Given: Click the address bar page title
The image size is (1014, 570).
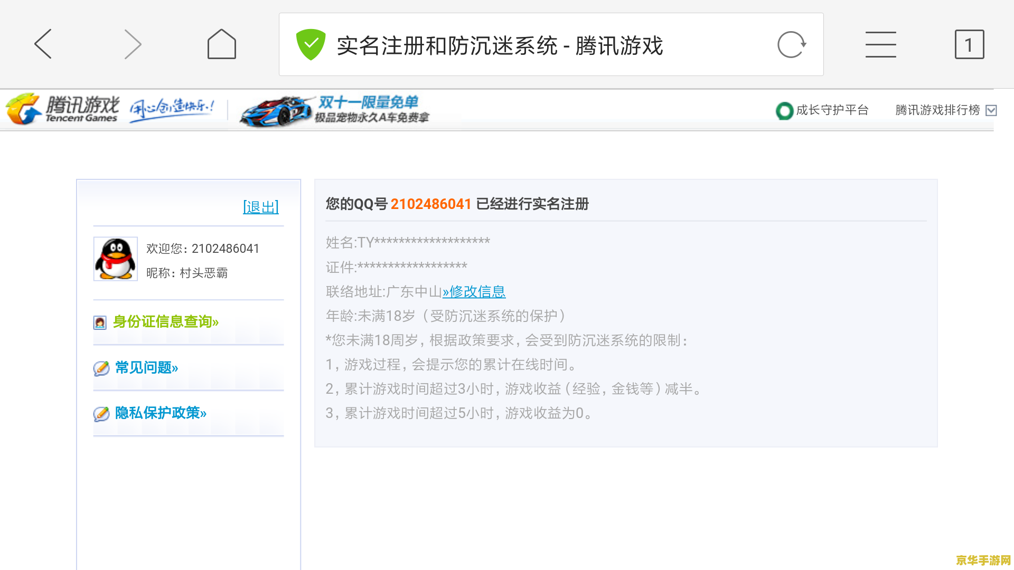Looking at the screenshot, I should coord(500,45).
